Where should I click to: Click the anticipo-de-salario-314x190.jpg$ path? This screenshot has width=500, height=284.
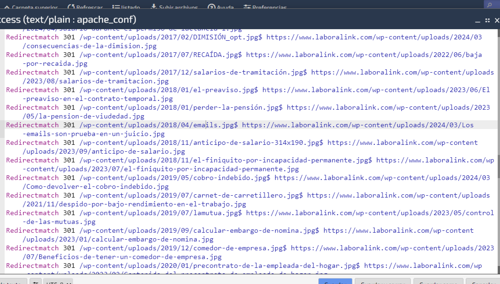point(201,142)
